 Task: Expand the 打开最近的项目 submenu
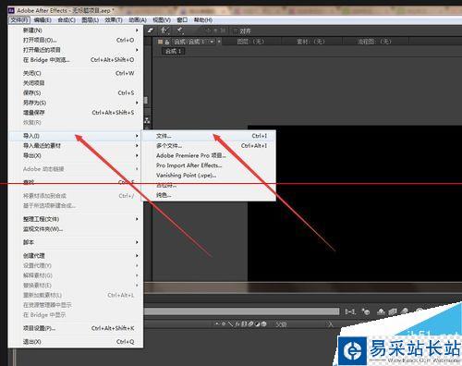coord(76,50)
